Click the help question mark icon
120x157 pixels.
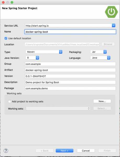6,151
